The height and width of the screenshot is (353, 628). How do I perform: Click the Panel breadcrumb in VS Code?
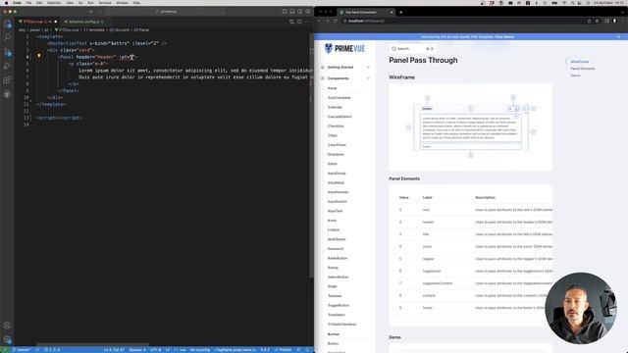141,30
